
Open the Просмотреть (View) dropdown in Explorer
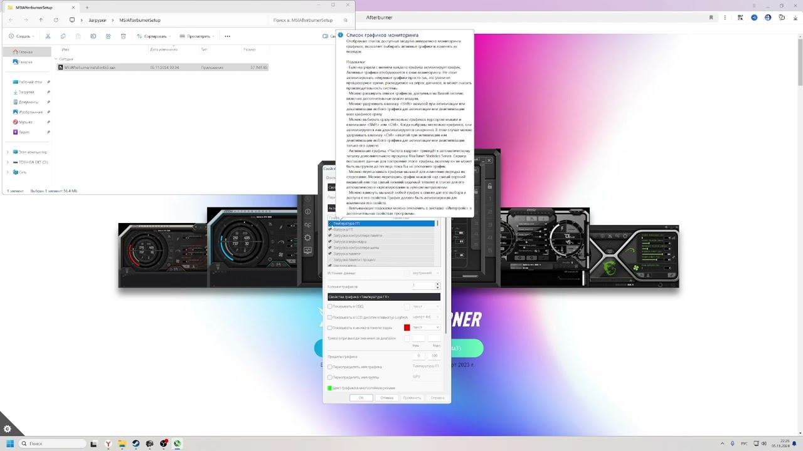click(196, 36)
